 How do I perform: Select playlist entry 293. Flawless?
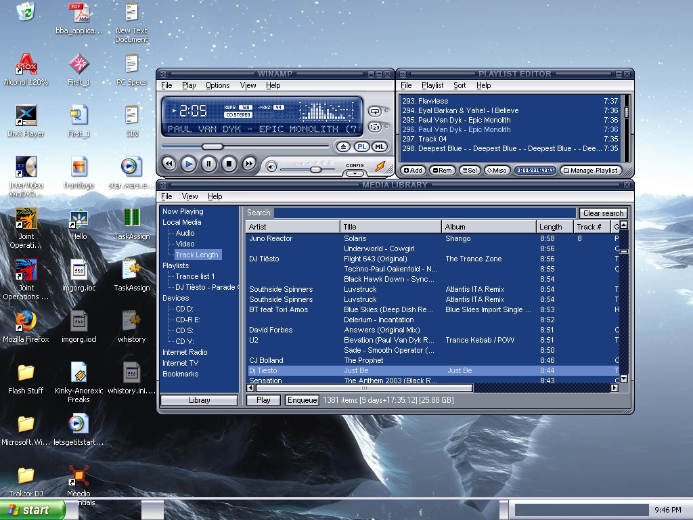(x=510, y=101)
